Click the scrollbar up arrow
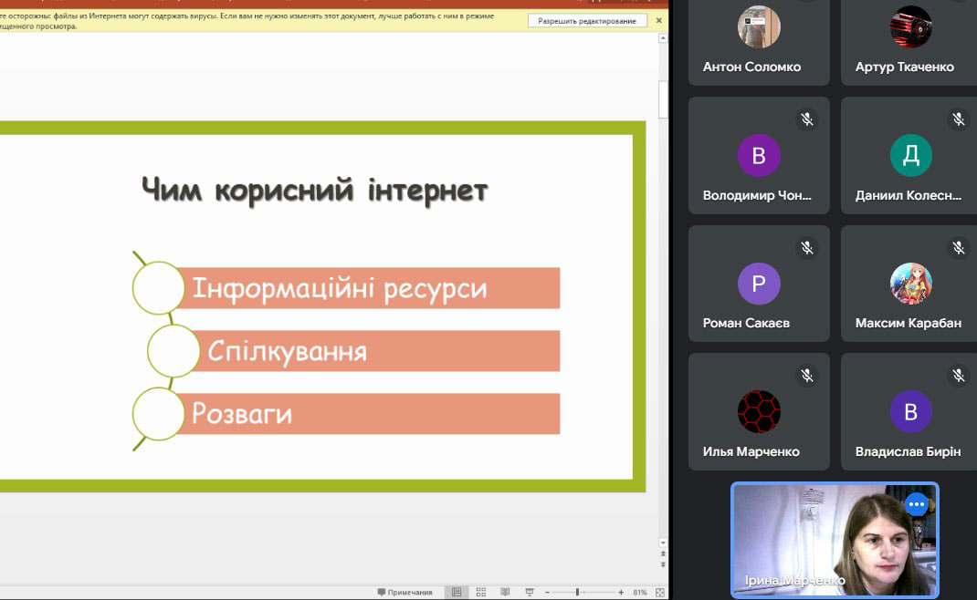The image size is (977, 600). [663, 38]
